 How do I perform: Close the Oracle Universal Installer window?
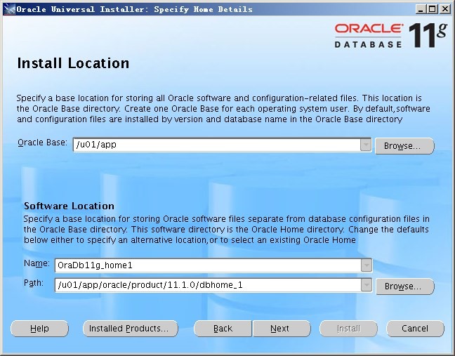point(444,9)
